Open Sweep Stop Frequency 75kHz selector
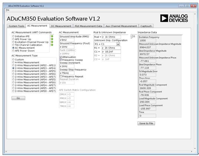This screenshot has width=199, height=156. pos(67,73)
